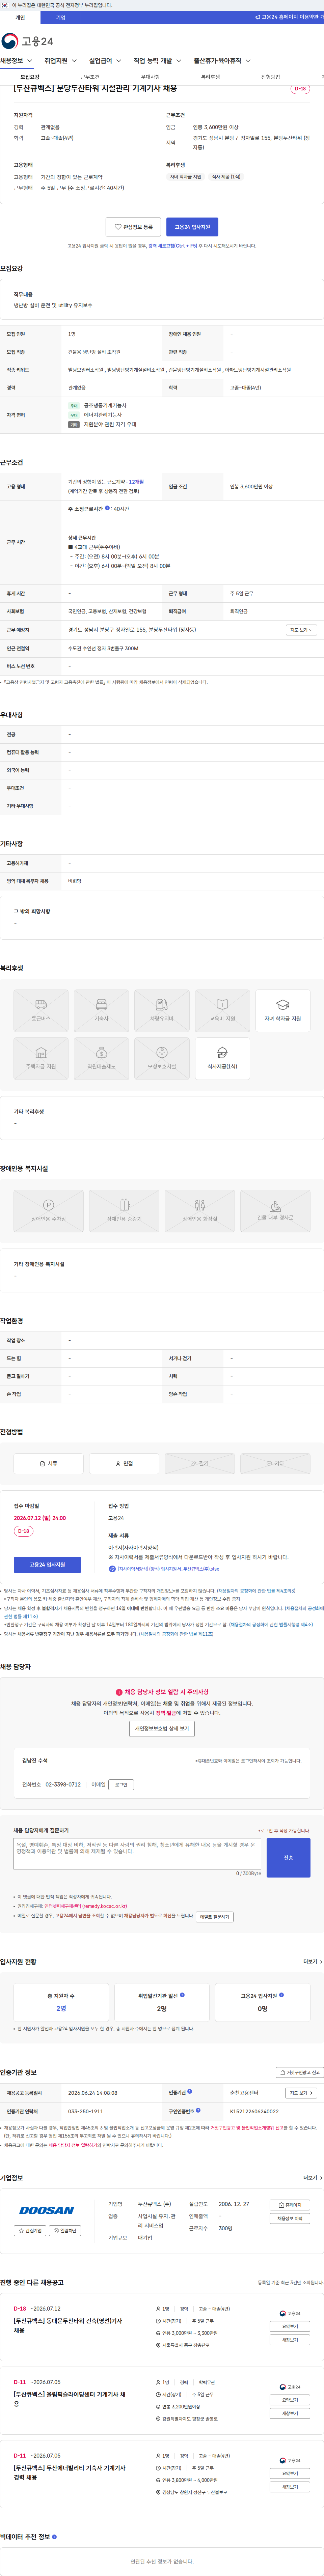Click the 관심정보 등록 heart button
Viewport: 324px width, 2576px height.
133,227
